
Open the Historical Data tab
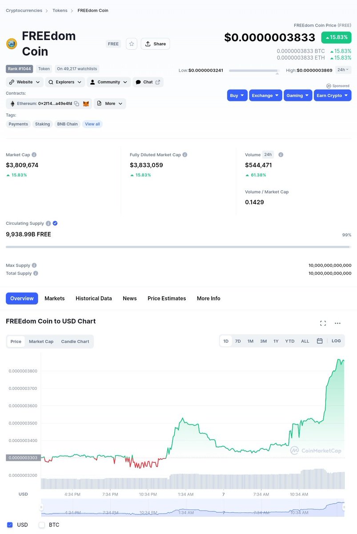coord(94,298)
